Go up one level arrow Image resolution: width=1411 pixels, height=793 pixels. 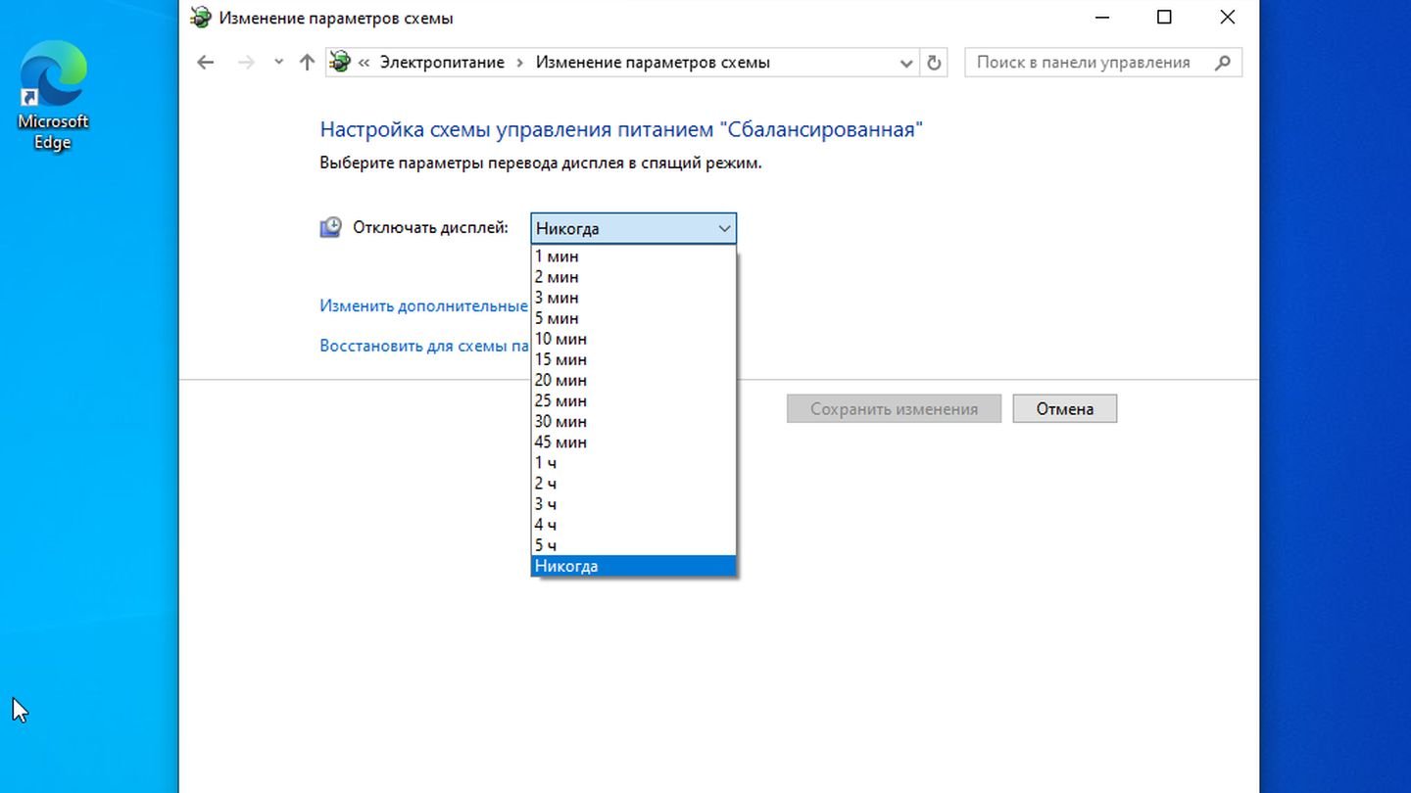point(307,63)
